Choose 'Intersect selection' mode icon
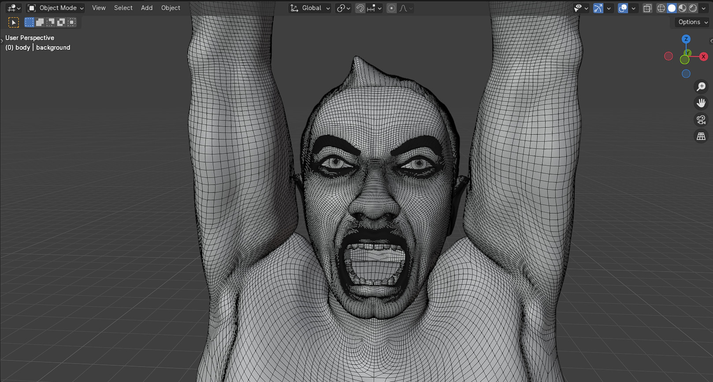 click(71, 22)
